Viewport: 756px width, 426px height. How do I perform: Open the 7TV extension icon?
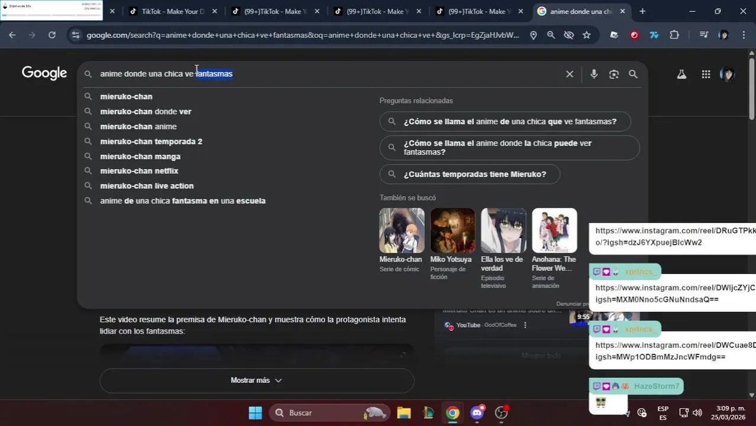pyautogui.click(x=654, y=35)
